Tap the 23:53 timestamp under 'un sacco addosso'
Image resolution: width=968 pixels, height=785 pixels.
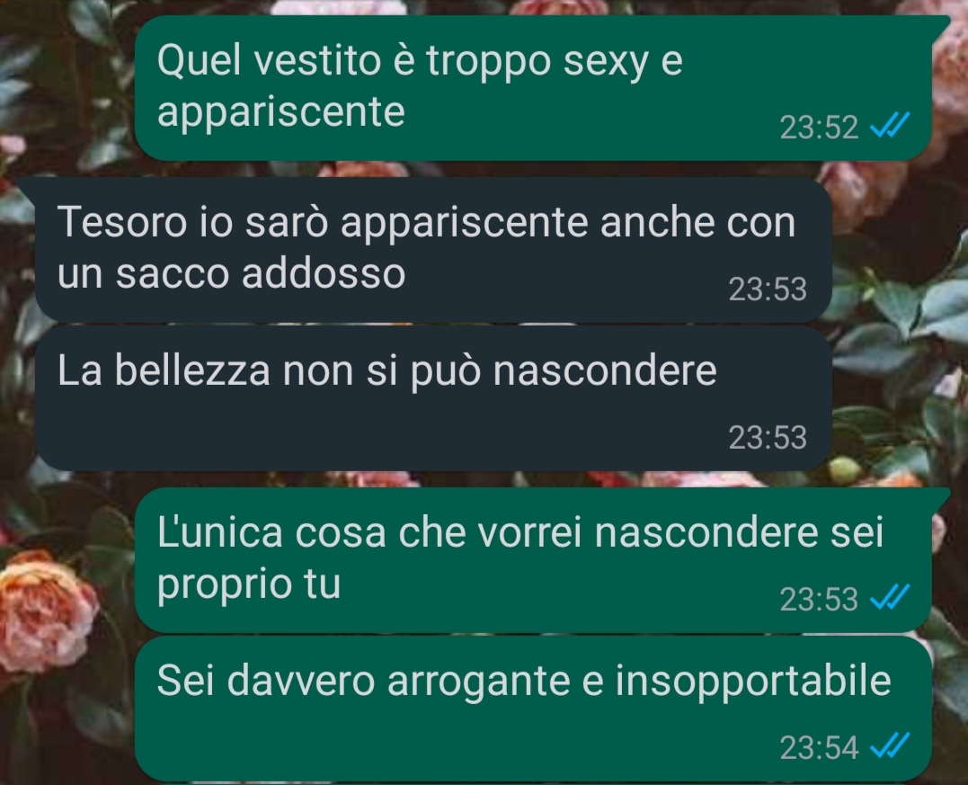pos(768,289)
